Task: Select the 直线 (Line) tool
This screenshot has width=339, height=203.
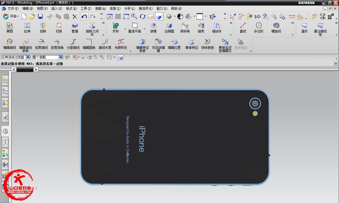Action: [243, 28]
